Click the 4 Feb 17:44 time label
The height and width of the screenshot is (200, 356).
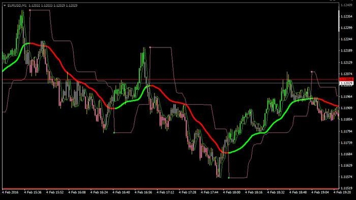click(209, 192)
